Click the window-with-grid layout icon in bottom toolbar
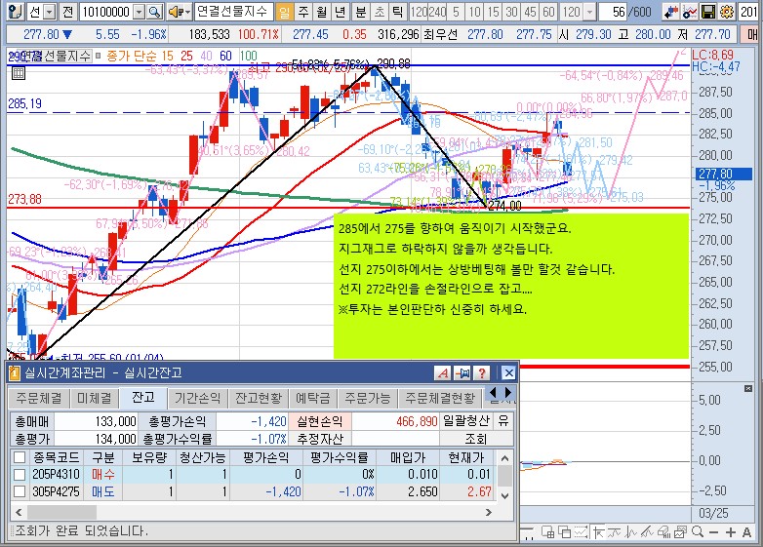The height and width of the screenshot is (547, 763). click(547, 532)
